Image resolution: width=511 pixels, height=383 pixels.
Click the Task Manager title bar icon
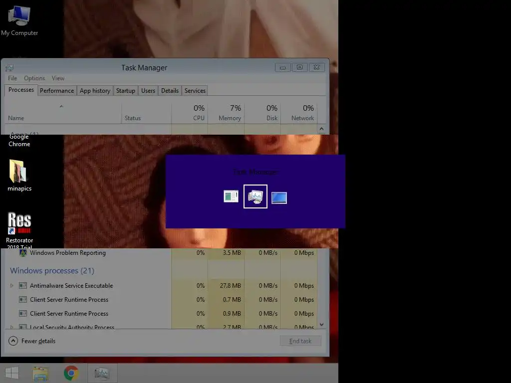pyautogui.click(x=9, y=68)
